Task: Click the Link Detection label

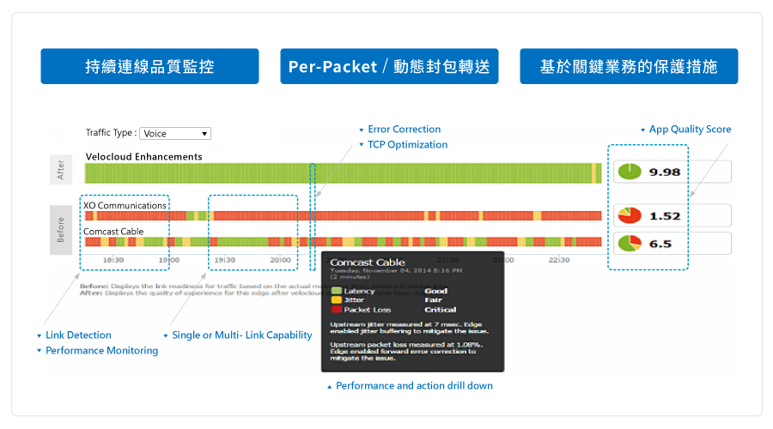Action: [x=78, y=335]
